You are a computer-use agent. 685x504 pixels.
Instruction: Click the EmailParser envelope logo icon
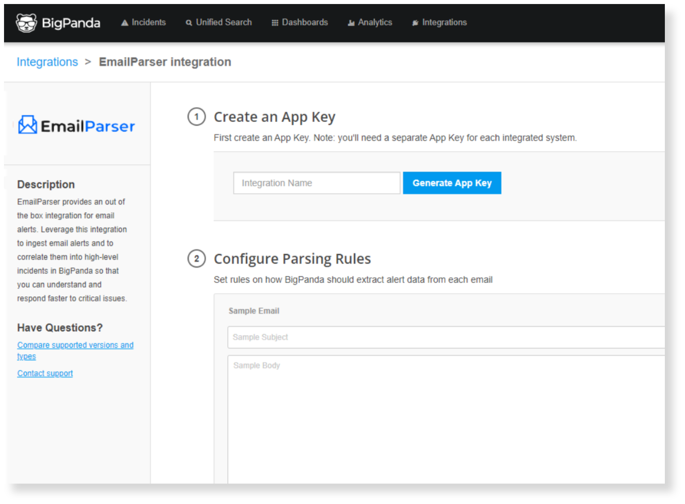[27, 125]
